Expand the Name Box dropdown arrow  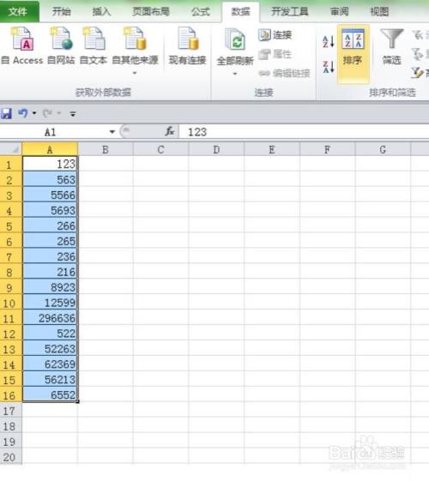click(x=112, y=132)
